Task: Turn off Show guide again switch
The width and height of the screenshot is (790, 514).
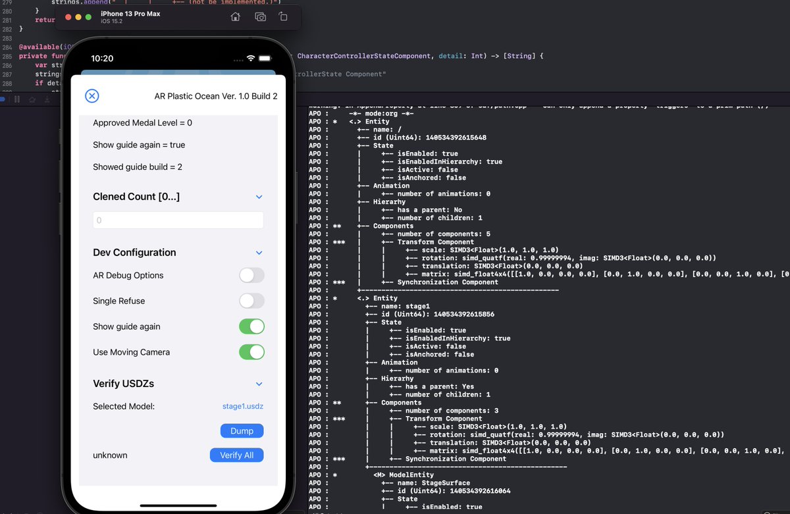Action: 251,326
